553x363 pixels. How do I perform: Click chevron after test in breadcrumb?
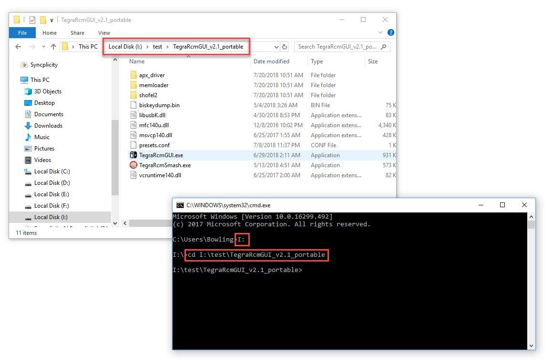click(x=167, y=47)
